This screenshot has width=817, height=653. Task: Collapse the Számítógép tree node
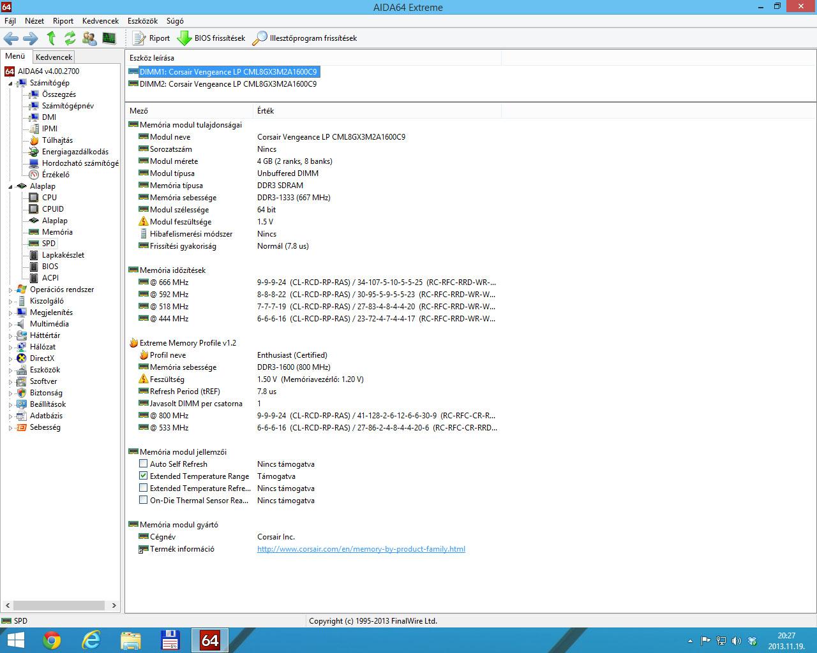coord(10,83)
